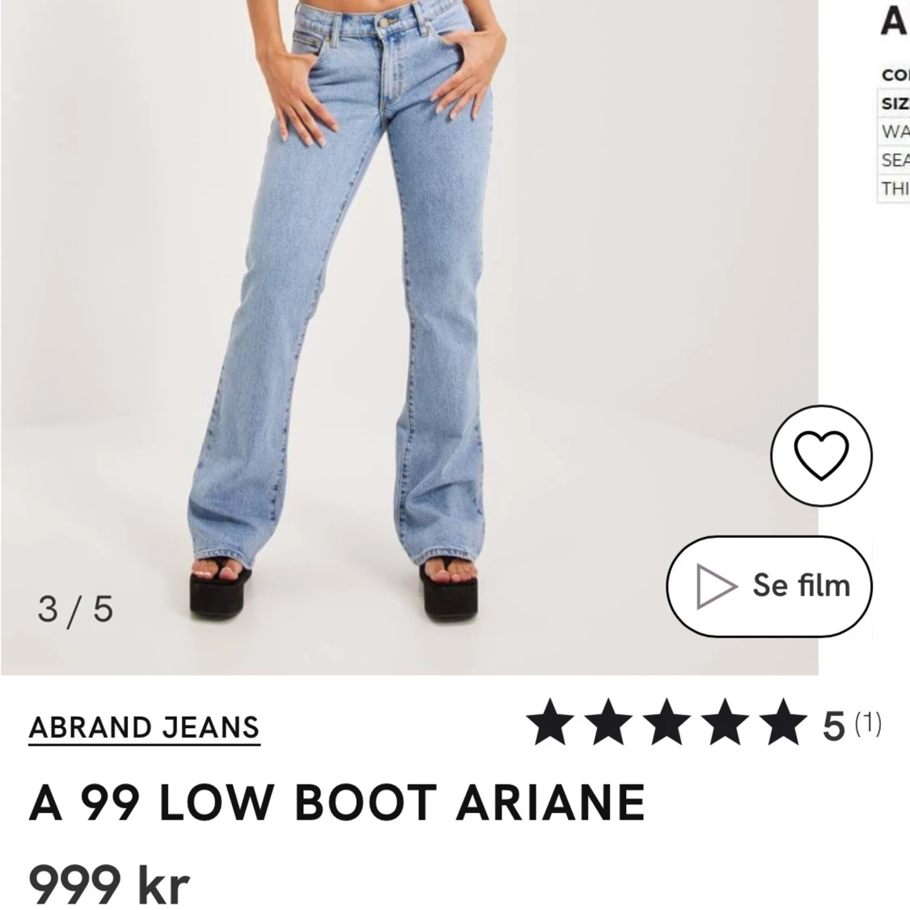Click the third rating star

click(x=667, y=722)
